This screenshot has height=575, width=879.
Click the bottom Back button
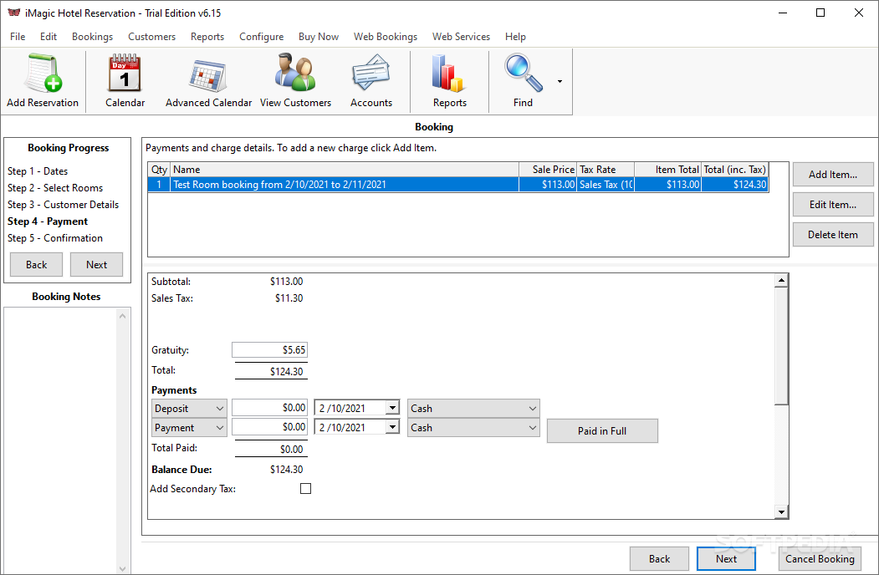659,559
